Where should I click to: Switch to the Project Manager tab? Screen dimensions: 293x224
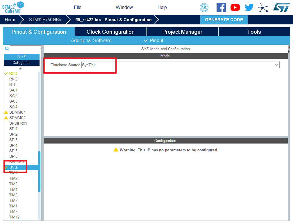click(182, 32)
